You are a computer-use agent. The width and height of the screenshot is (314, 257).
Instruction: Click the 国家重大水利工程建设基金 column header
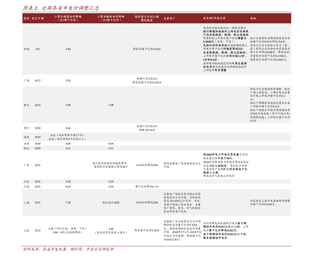(x=147, y=18)
